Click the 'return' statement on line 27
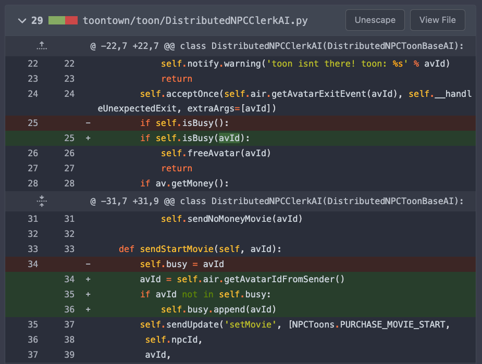Screen dimensions: 482x364 (x=177, y=168)
